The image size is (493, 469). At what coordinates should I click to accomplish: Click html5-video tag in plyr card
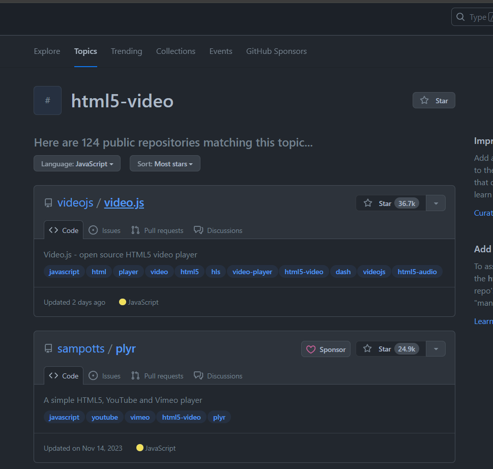point(182,417)
